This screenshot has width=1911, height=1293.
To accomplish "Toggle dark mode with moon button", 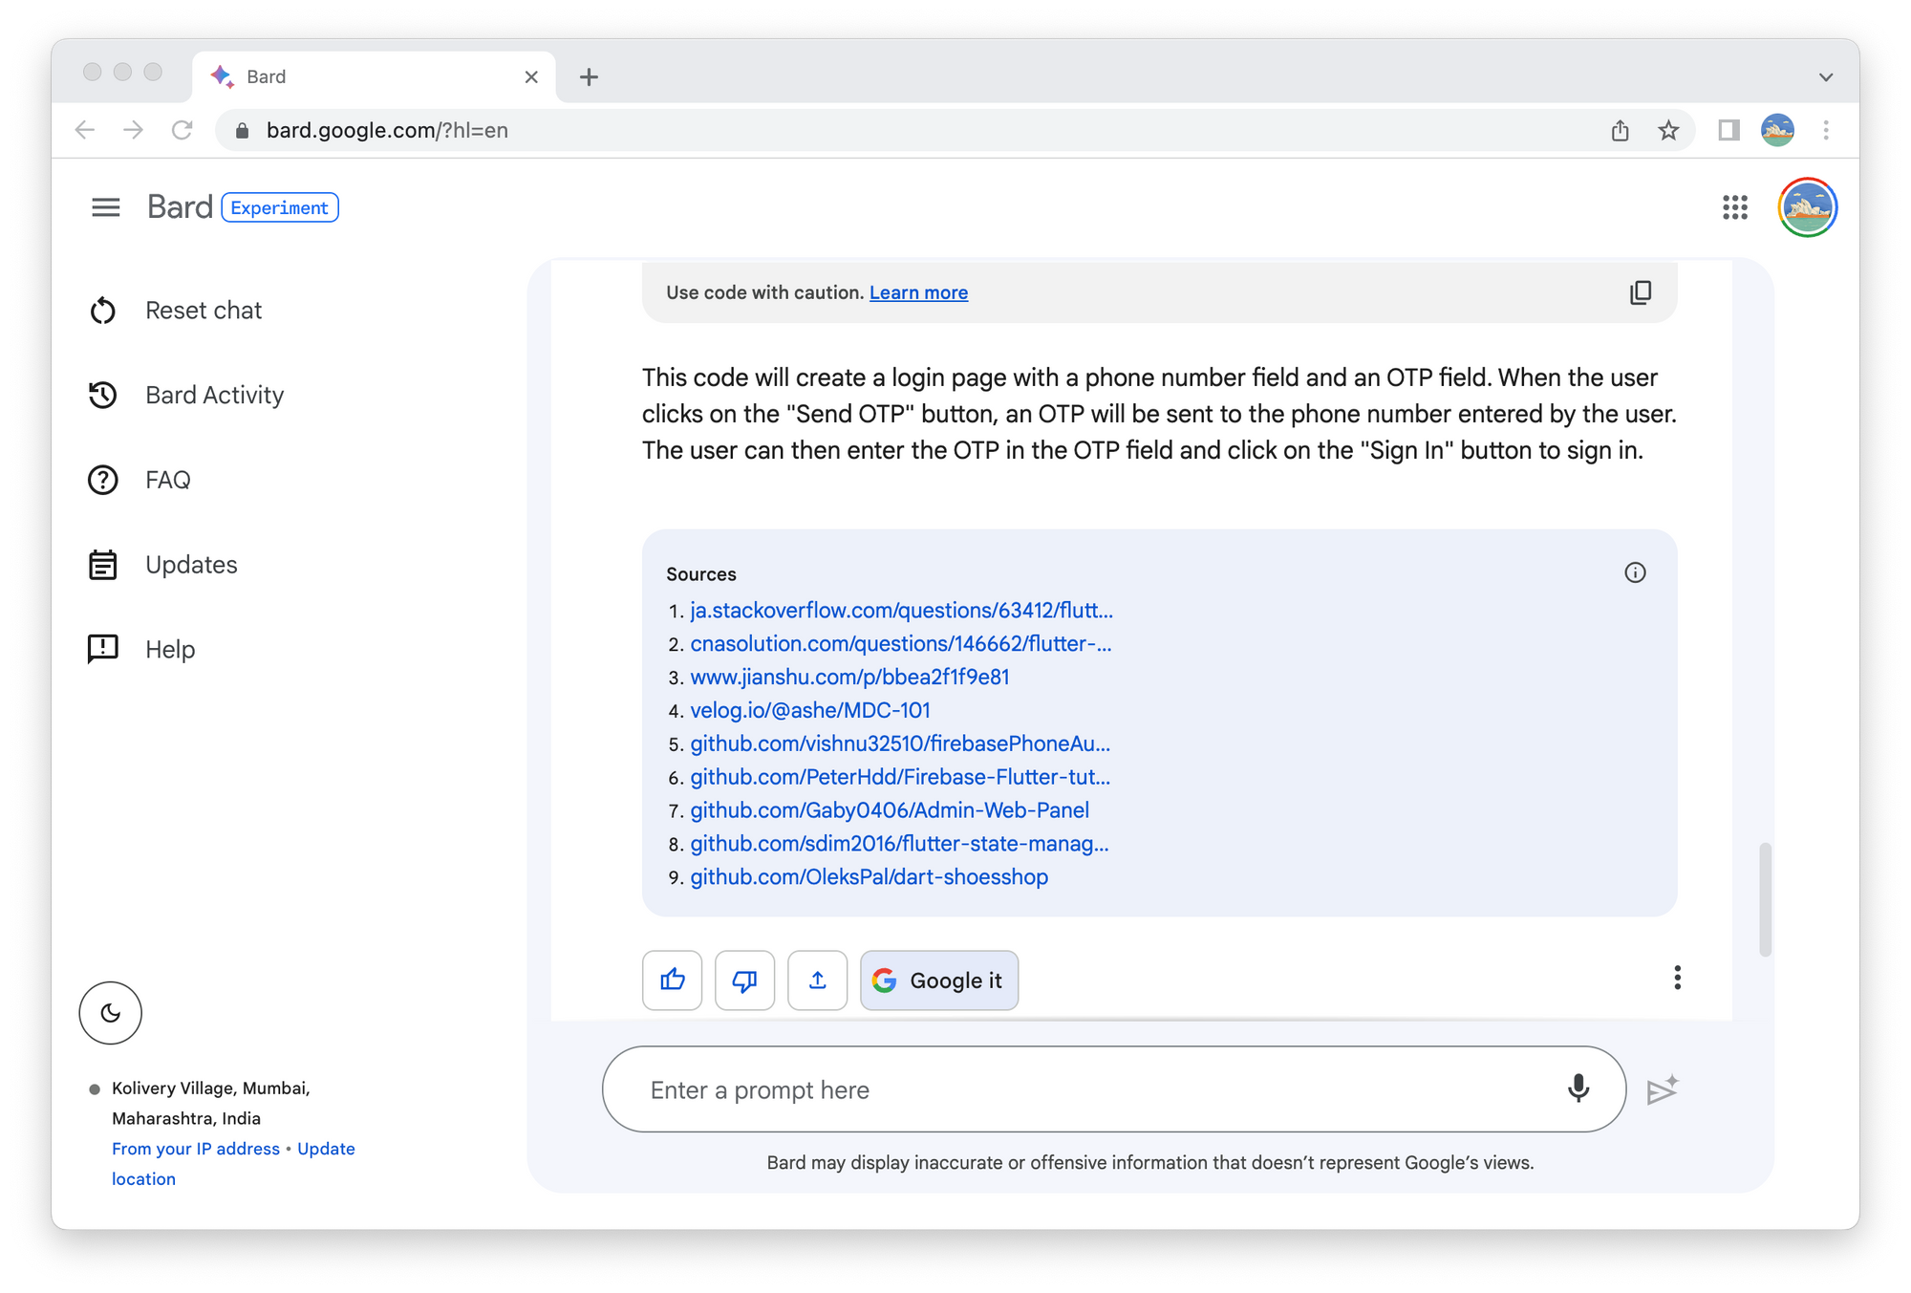I will 111,1013.
